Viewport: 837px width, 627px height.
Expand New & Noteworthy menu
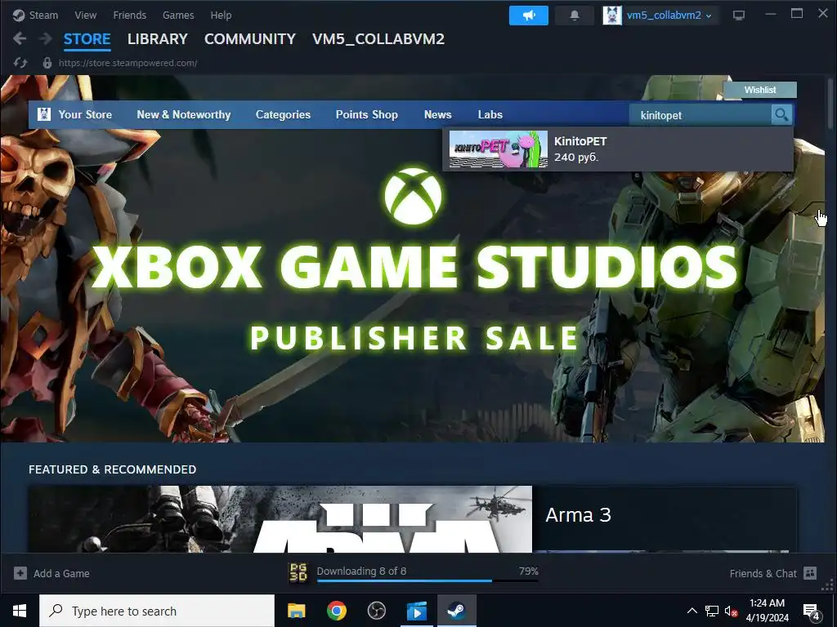184,114
